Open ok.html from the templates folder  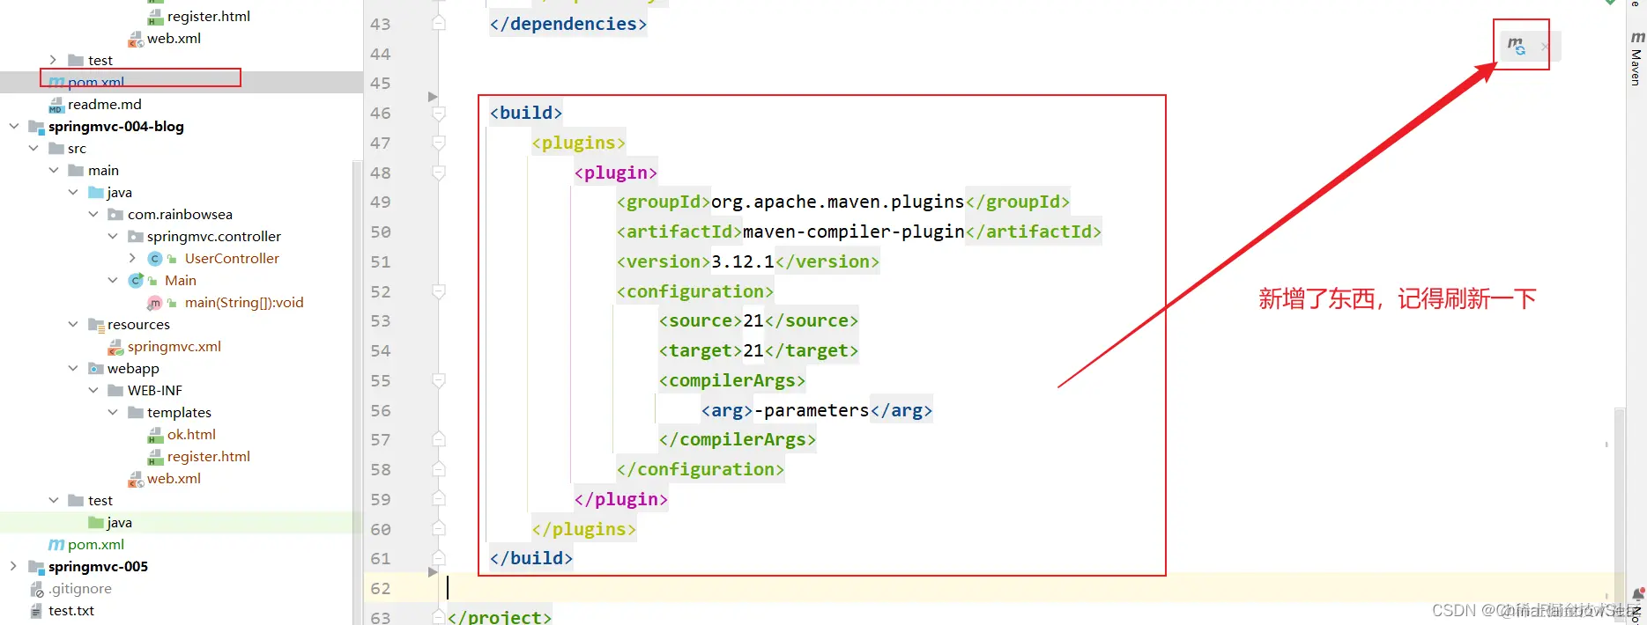(x=191, y=434)
